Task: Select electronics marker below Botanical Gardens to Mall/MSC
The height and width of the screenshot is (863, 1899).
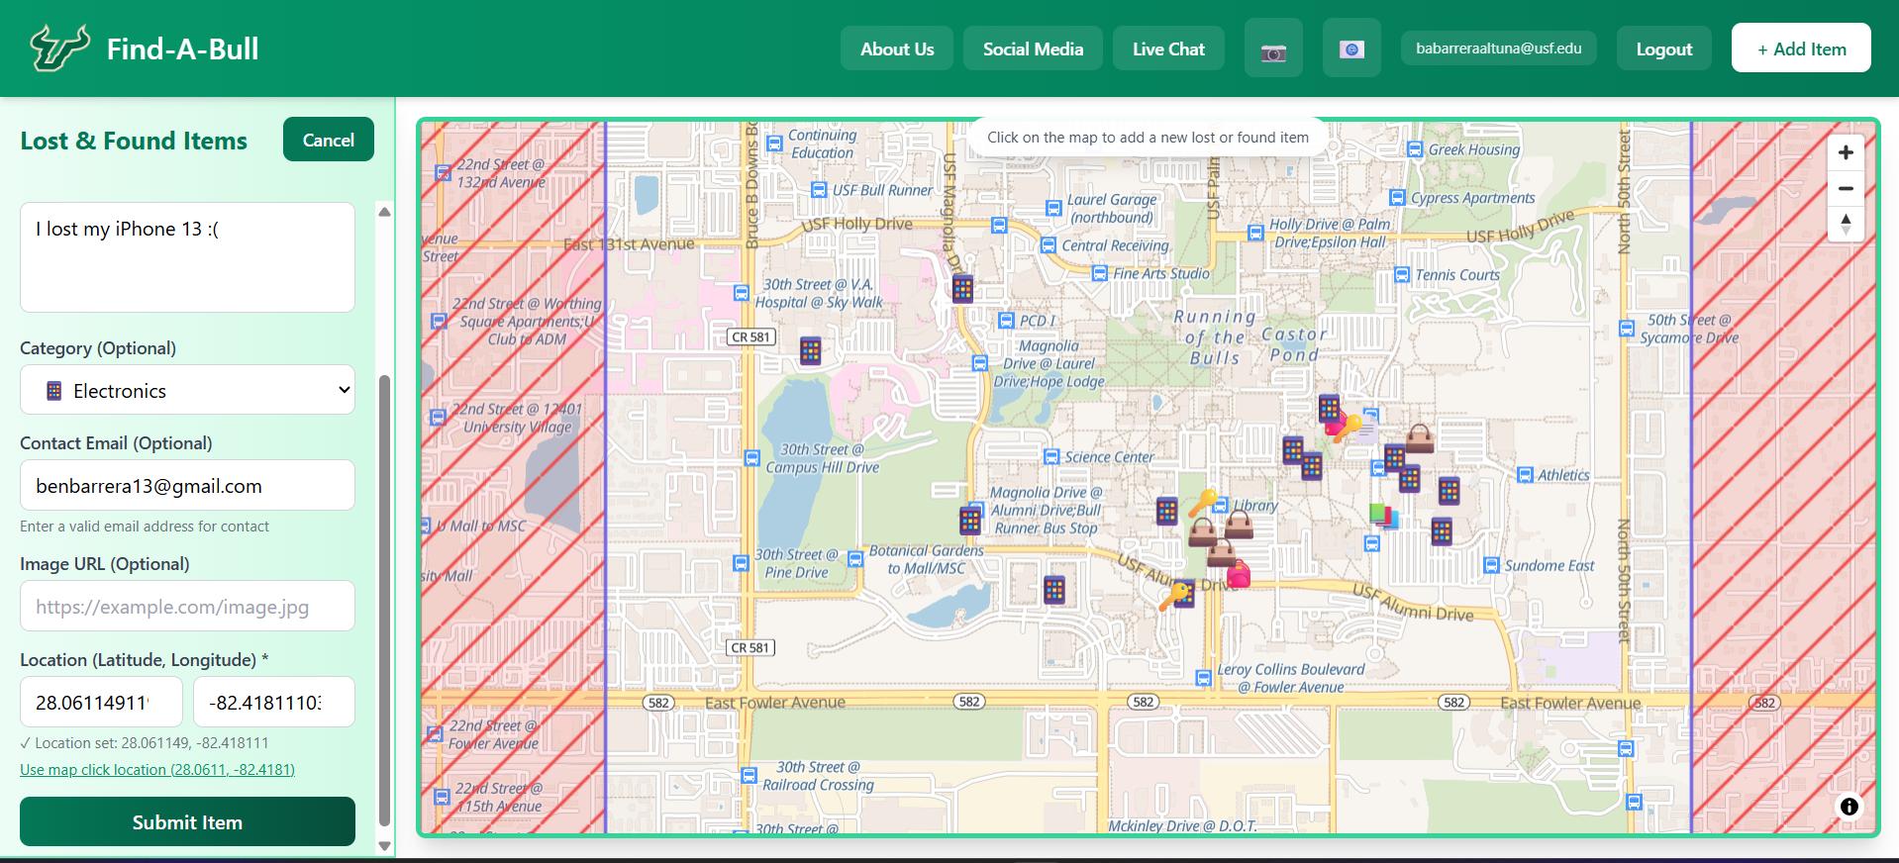Action: (x=1054, y=590)
